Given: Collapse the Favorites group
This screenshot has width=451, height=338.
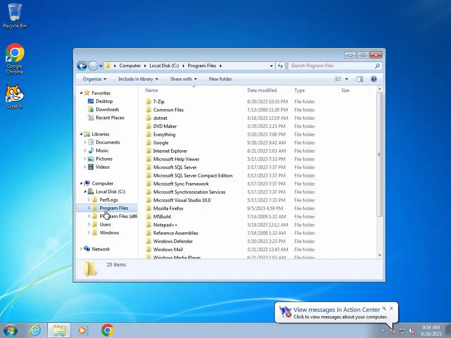Looking at the screenshot, I should coord(81,93).
